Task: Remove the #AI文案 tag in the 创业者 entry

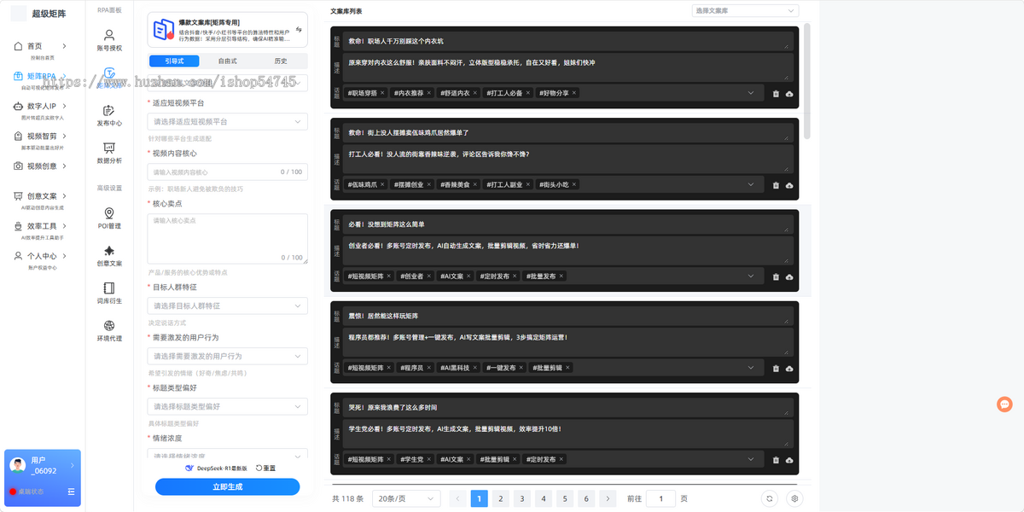Action: [x=468, y=276]
